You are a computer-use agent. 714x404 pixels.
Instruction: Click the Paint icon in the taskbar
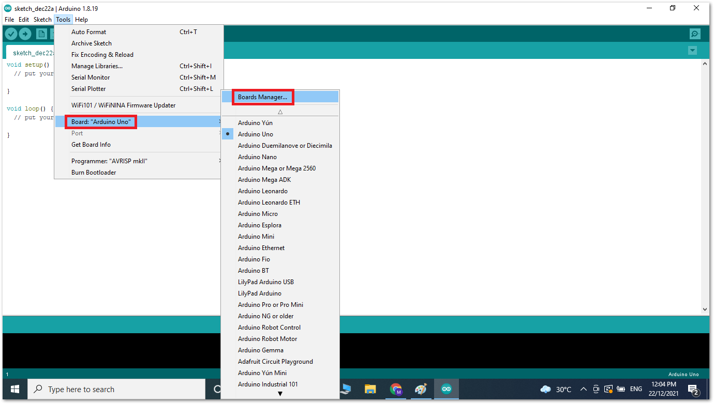(421, 389)
